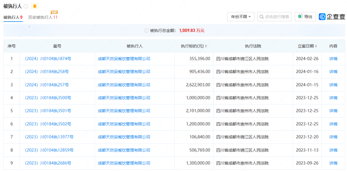Open case (2024) 川0184执257号
This screenshot has height=172, width=347.
tap(47, 85)
